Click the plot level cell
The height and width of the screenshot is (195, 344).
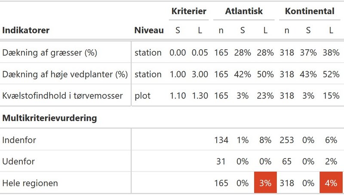(143, 96)
